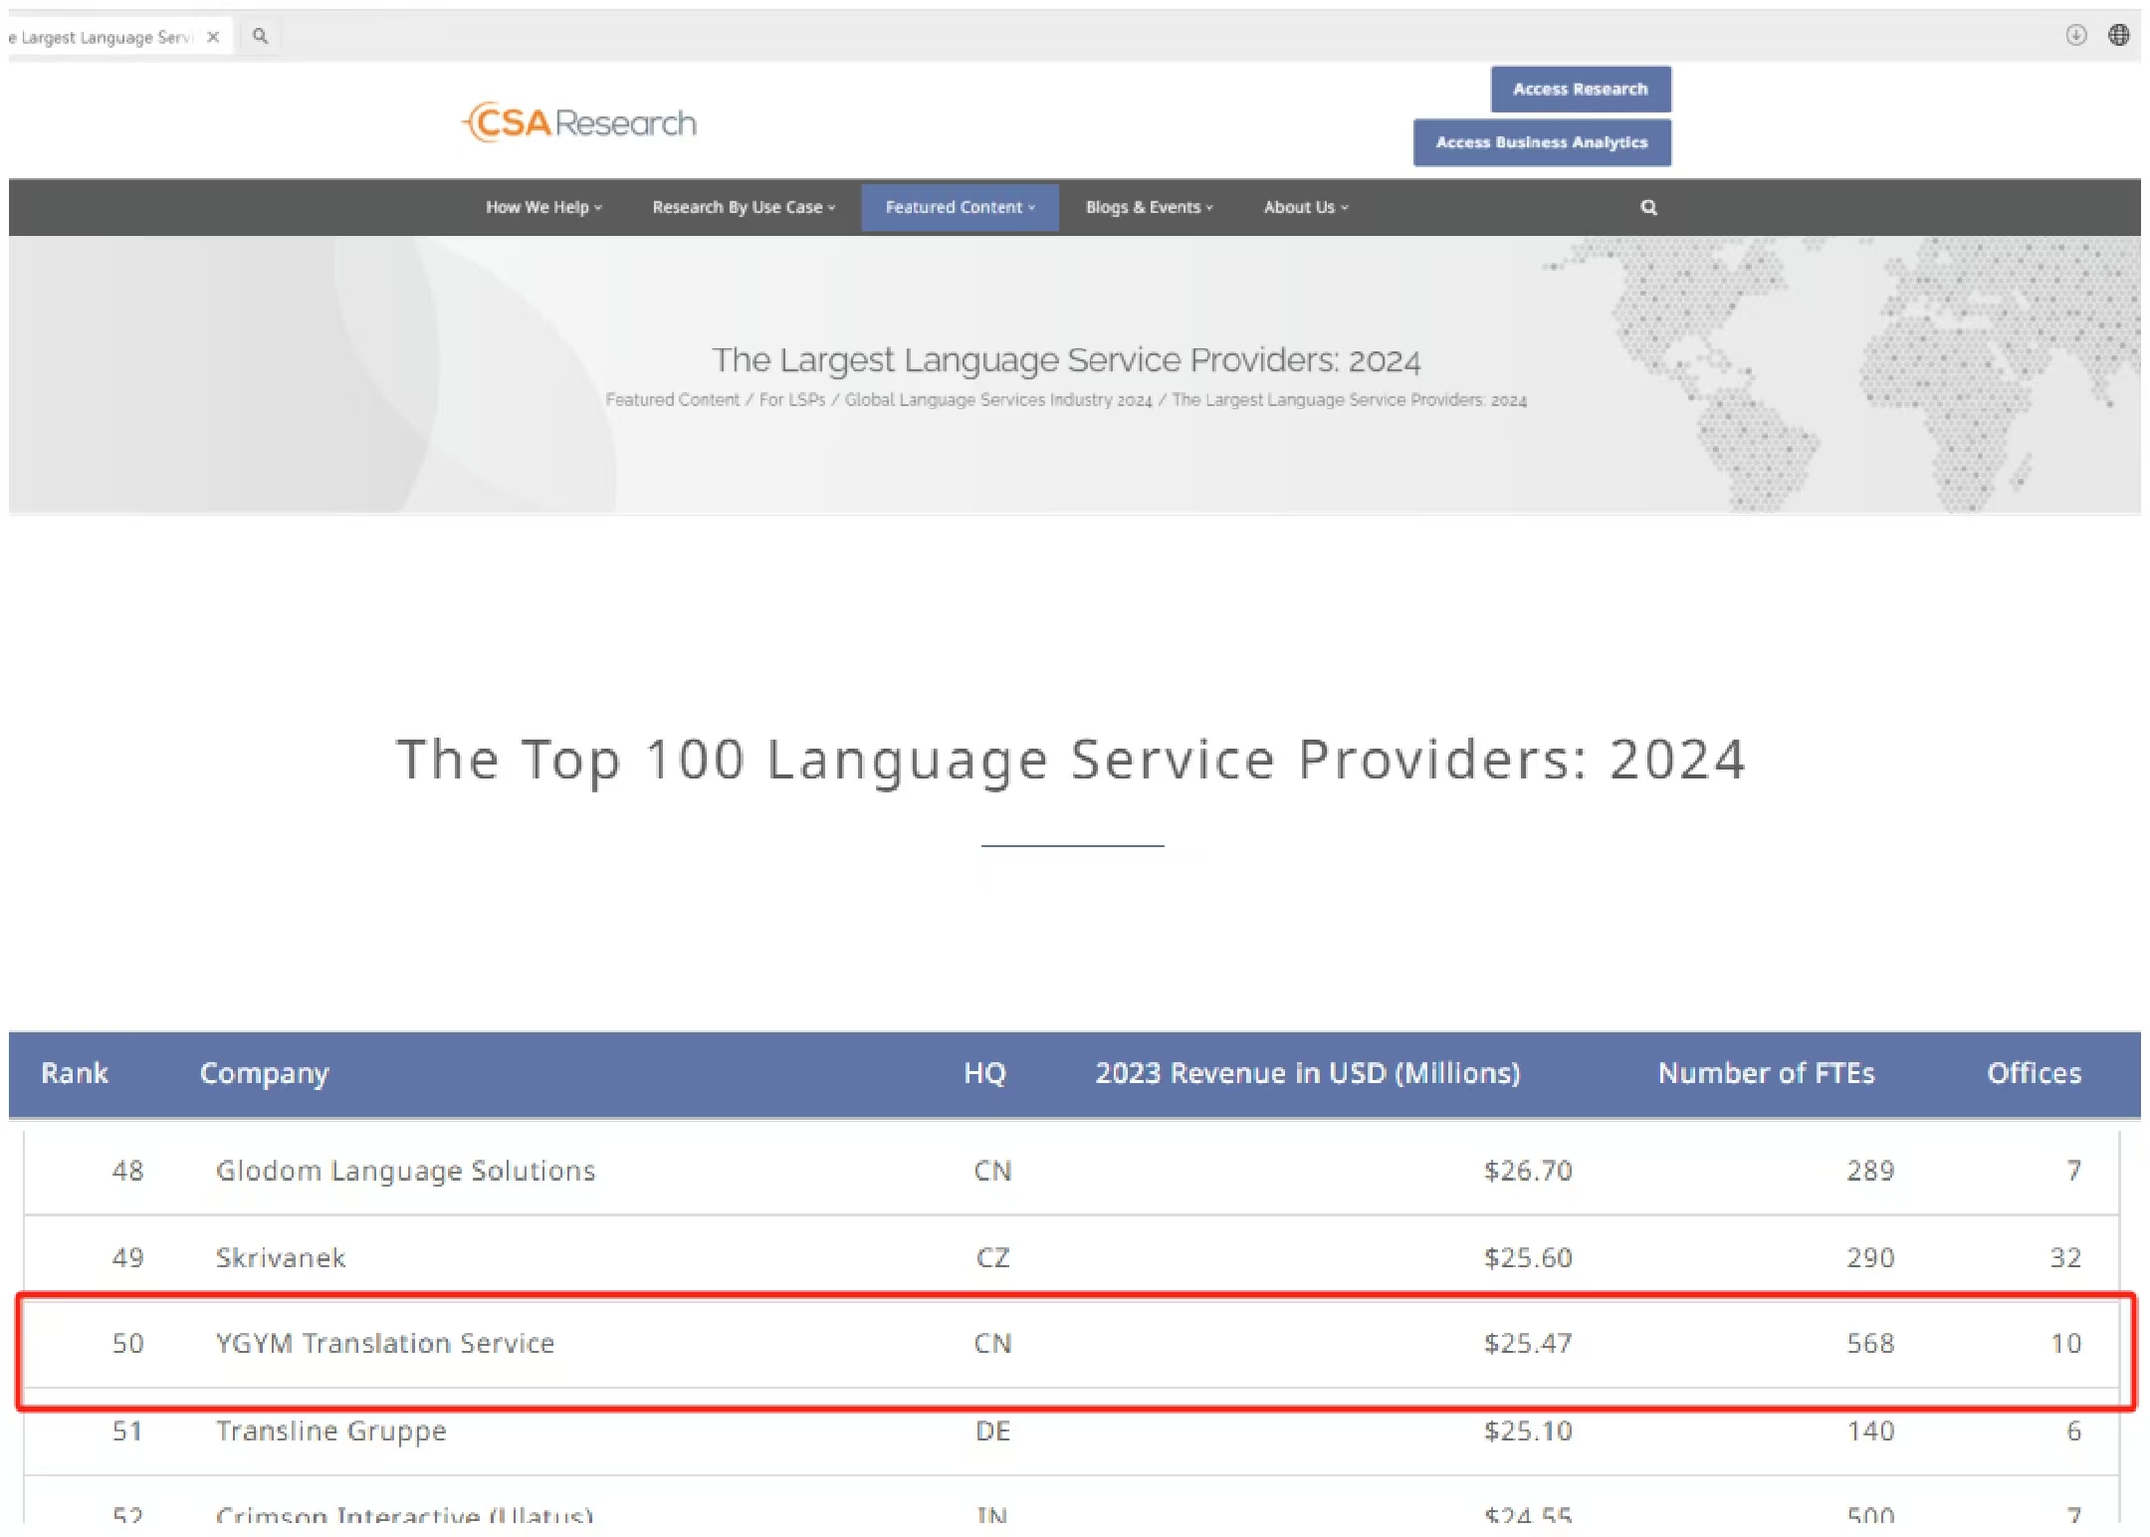
Task: Expand the Research By Use Case menu
Action: (x=744, y=207)
